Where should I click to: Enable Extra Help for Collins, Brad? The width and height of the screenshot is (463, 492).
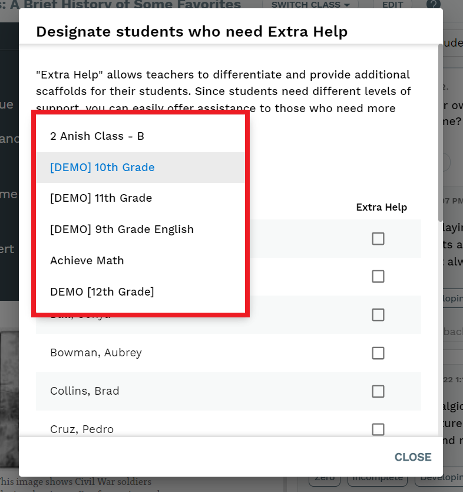point(378,391)
